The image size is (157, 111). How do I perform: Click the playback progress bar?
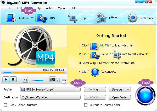[x=34, y=72]
